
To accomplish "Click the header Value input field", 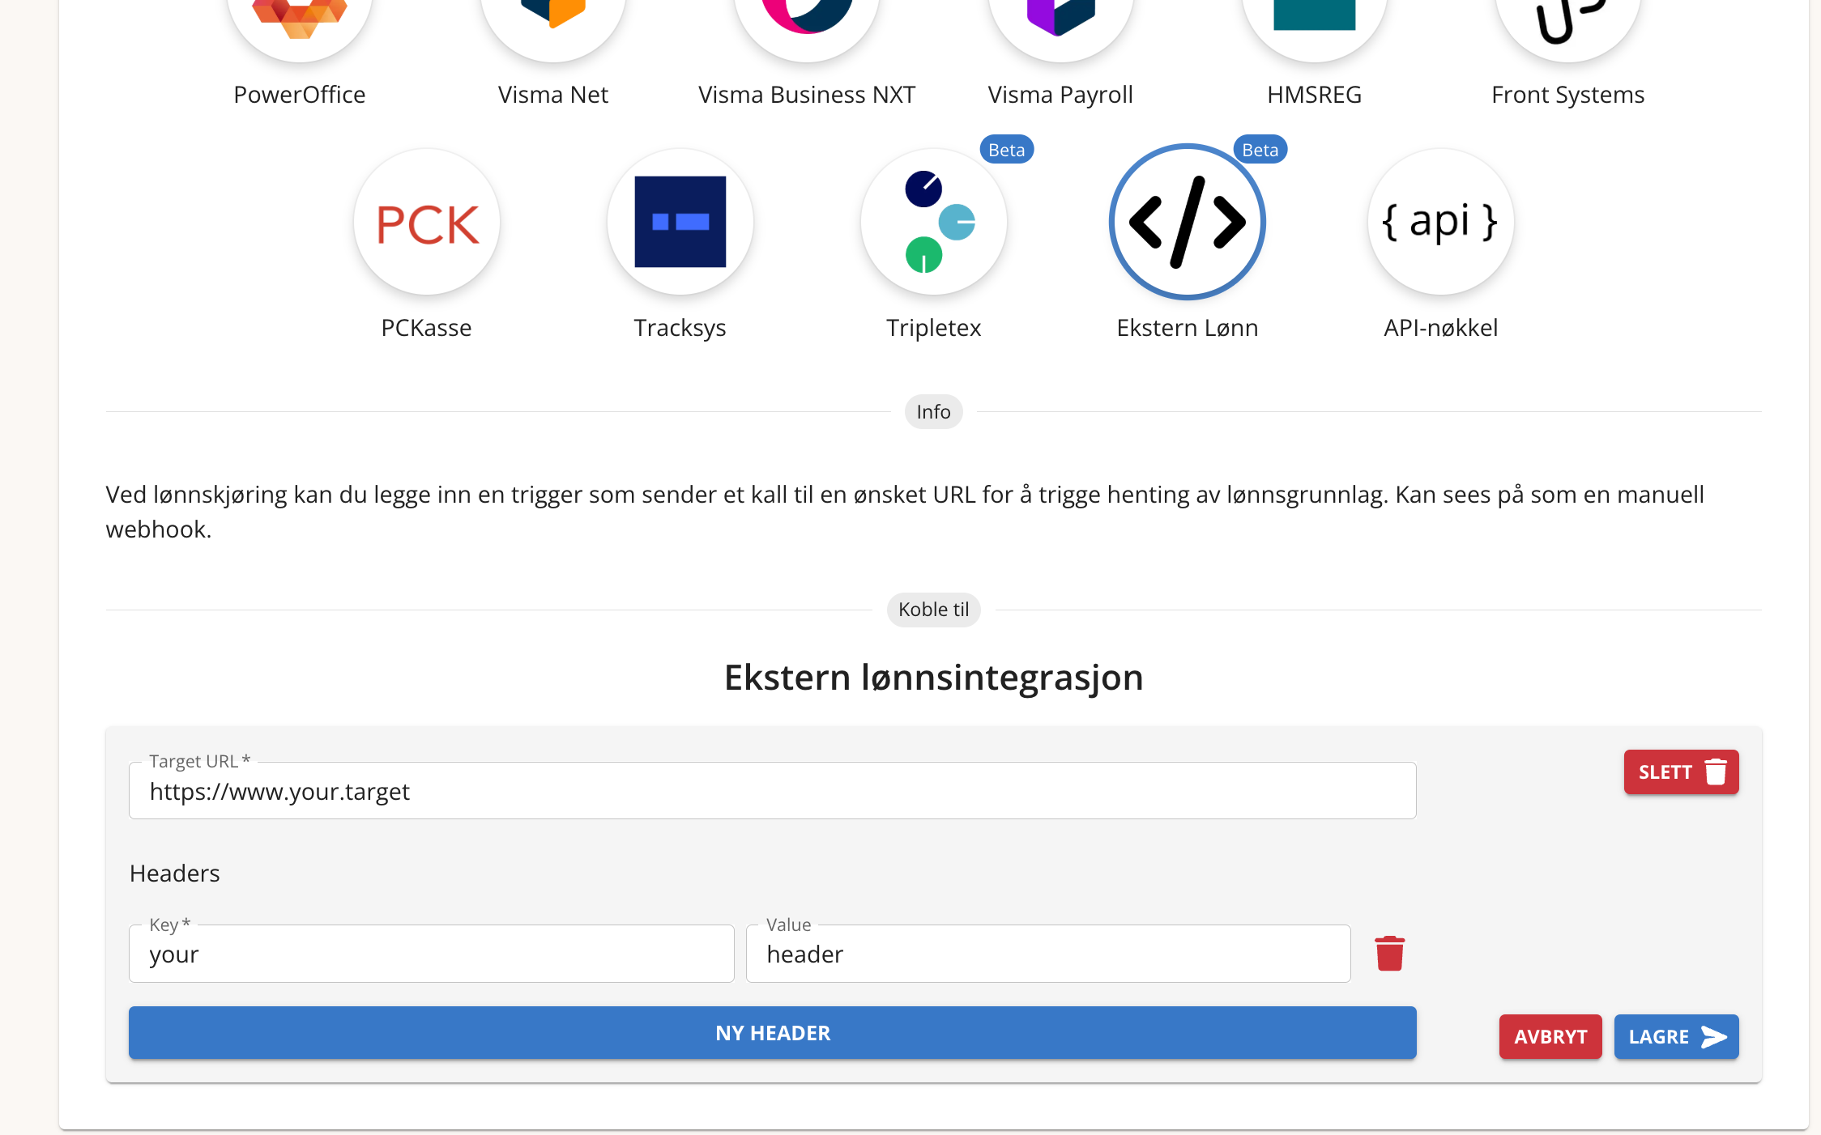I will click(x=1048, y=954).
